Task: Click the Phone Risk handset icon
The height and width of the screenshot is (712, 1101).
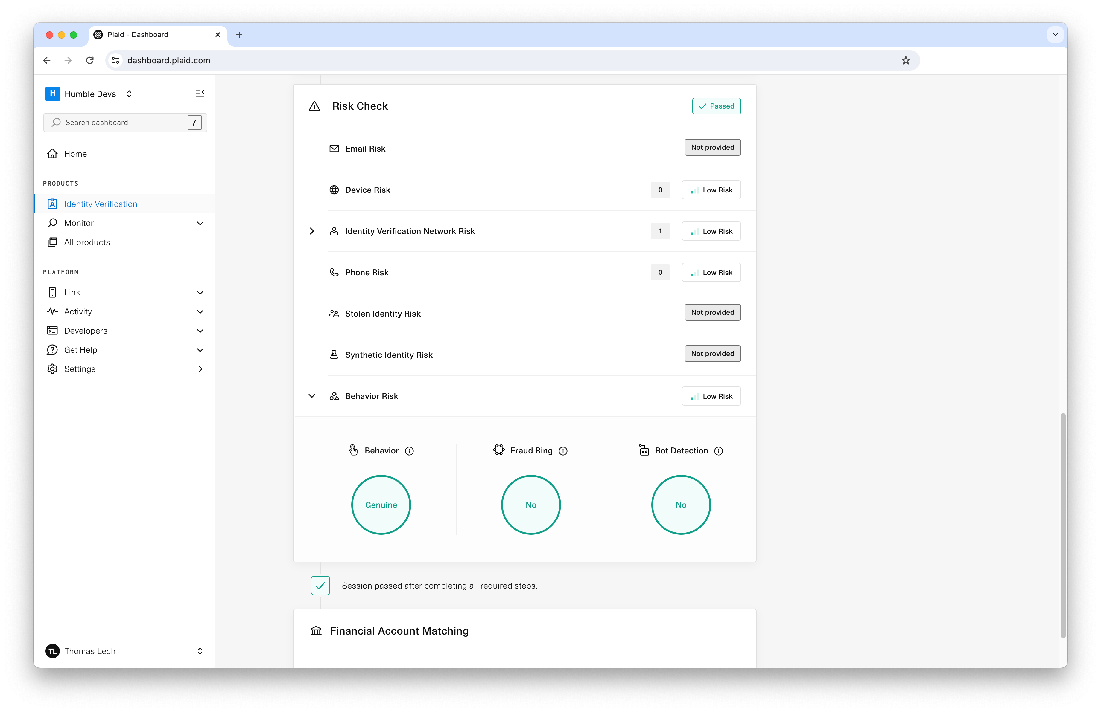Action: click(x=334, y=272)
